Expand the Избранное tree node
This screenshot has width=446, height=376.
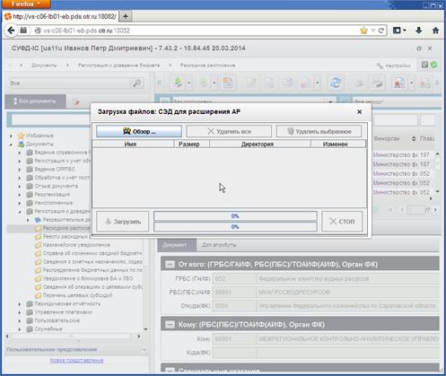11,136
